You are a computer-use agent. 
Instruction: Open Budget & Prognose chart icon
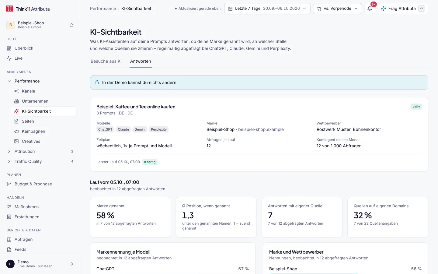pos(9,184)
